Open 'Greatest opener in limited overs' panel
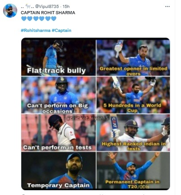Image resolution: width=181 pixels, height=195 pixels. tap(133, 58)
